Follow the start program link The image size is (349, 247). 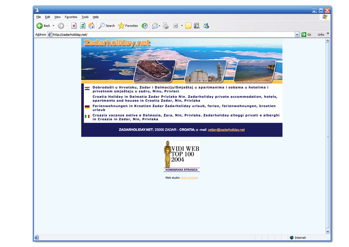(x=190, y=178)
